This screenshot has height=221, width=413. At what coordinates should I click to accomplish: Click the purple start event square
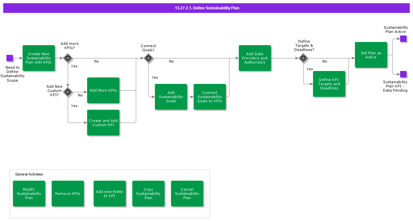coord(10,58)
